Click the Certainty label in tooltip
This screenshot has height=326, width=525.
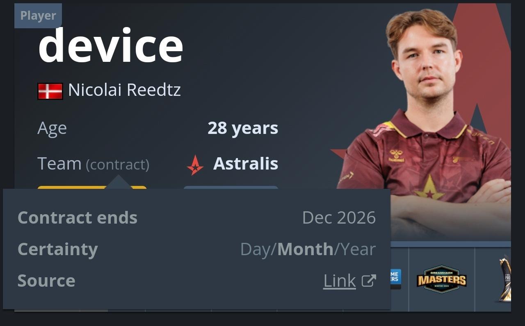[58, 249]
